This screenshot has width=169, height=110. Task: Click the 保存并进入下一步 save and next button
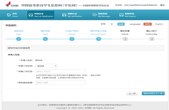[x=153, y=93]
